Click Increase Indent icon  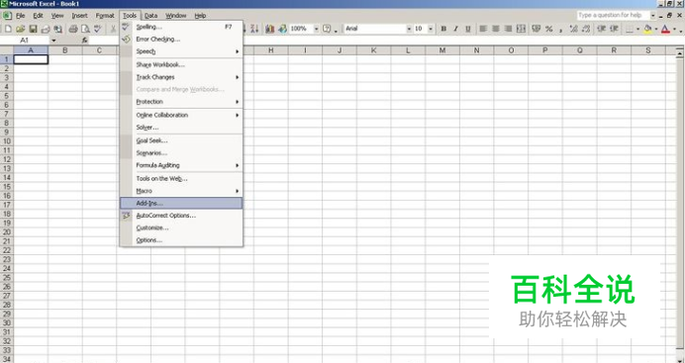pyautogui.click(x=615, y=29)
